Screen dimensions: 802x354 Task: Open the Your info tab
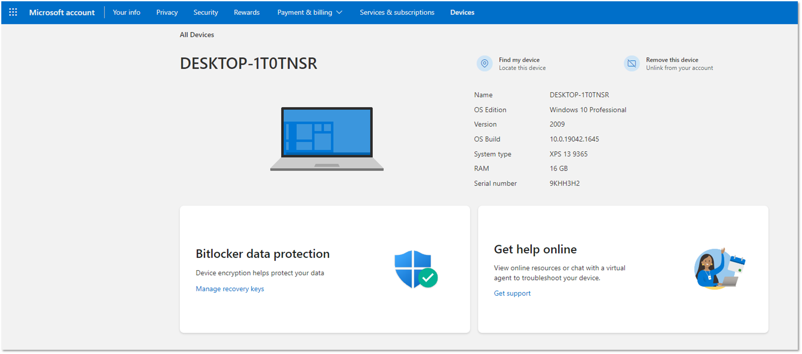(x=126, y=12)
